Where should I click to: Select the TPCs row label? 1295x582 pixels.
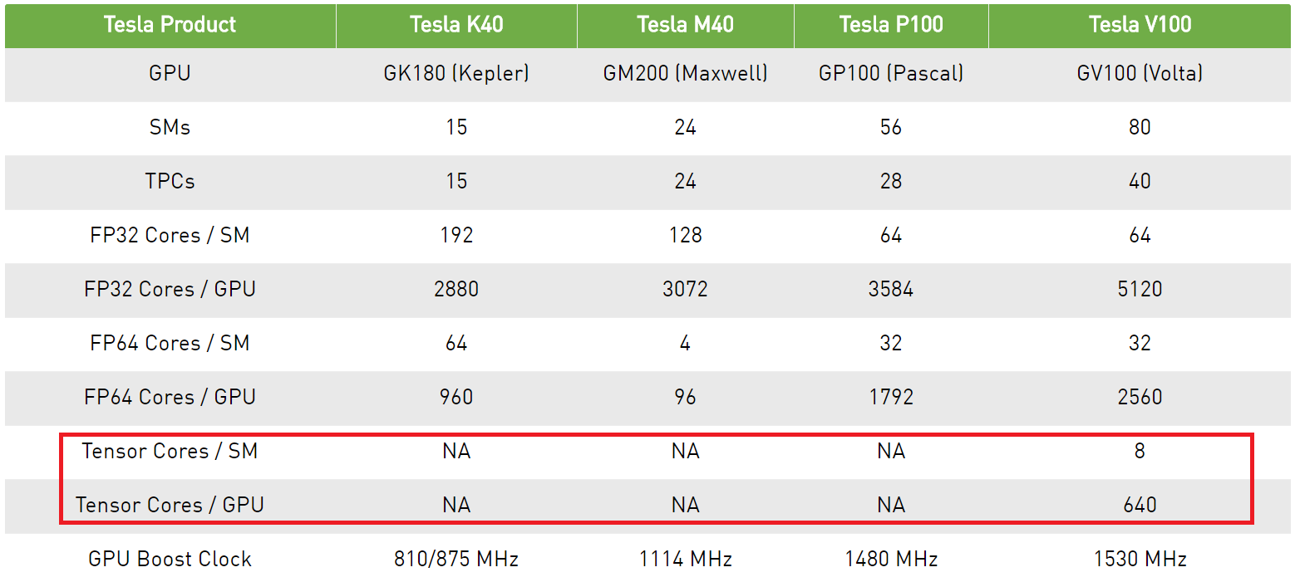pyautogui.click(x=170, y=182)
